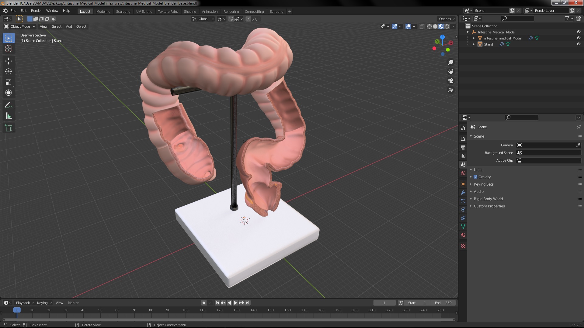Open the timeline Marker menu

(x=73, y=303)
